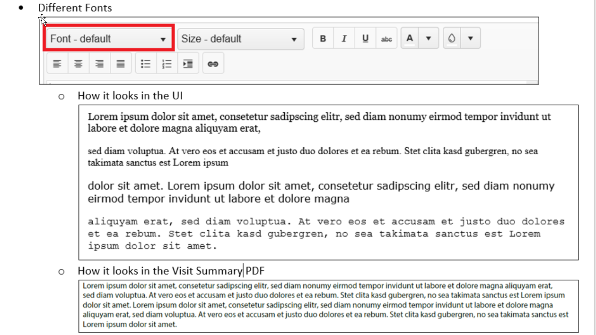Viewport: 596px width, 335px height.
Task: Align text right
Action: pyautogui.click(x=99, y=64)
